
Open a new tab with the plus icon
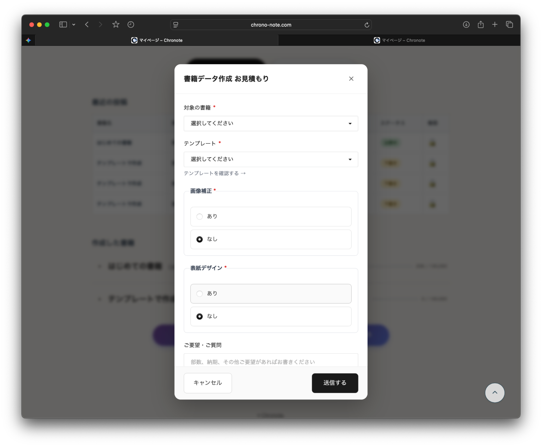495,24
